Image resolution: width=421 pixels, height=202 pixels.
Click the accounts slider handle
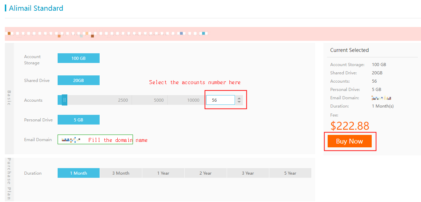pyautogui.click(x=65, y=100)
